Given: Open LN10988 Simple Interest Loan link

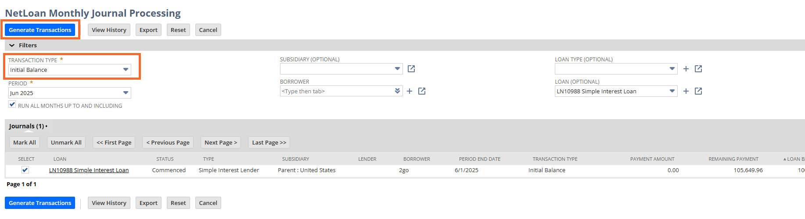Looking at the screenshot, I should pos(89,170).
